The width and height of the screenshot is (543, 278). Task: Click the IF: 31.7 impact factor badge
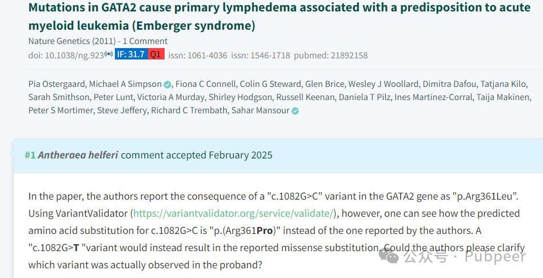tap(131, 54)
